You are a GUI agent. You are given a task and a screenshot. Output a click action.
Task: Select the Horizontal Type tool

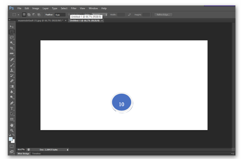[12, 108]
